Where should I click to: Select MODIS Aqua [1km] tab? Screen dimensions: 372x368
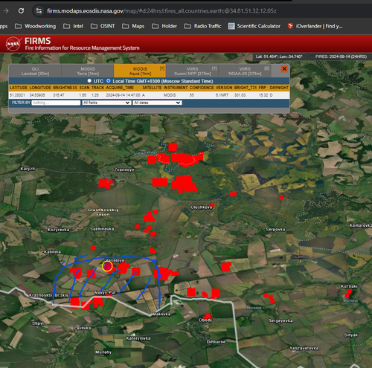pyautogui.click(x=140, y=71)
